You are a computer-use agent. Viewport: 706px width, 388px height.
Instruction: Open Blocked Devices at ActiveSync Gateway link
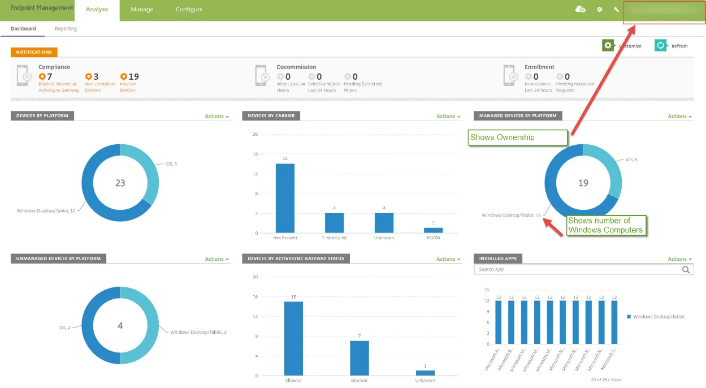[58, 87]
